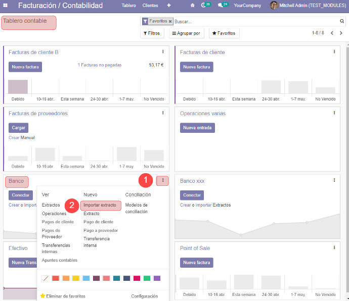Click the bug debug icon in navbar

pyautogui.click(x=192, y=5)
